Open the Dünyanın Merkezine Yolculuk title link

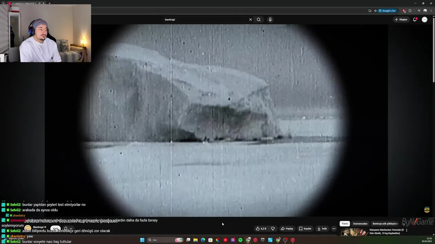click(x=387, y=231)
